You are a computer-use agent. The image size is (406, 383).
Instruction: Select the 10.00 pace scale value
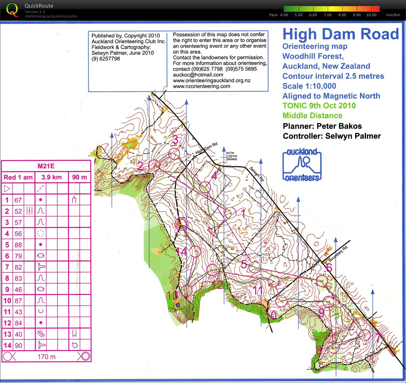coord(371,15)
